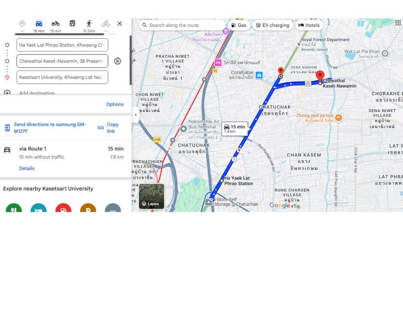The height and width of the screenshot is (312, 403).
Task: Click the chain link icon
Action: tap(101, 128)
